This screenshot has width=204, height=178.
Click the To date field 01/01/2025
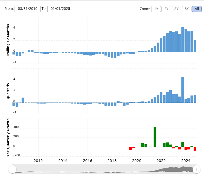(x=60, y=9)
